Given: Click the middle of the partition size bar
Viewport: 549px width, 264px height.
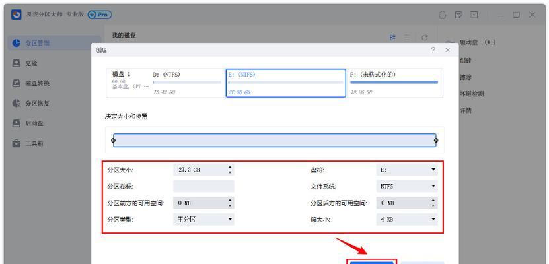Looking at the screenshot, I should pyautogui.click(x=275, y=140).
